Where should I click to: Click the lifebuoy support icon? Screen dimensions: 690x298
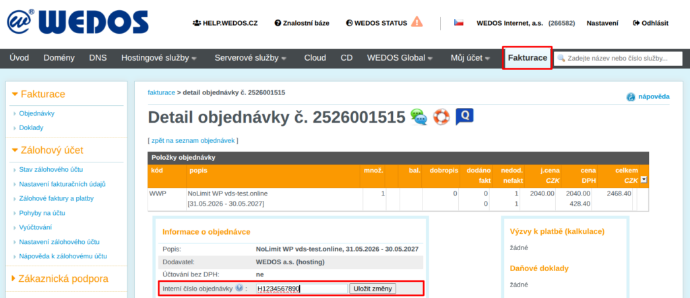(x=441, y=117)
